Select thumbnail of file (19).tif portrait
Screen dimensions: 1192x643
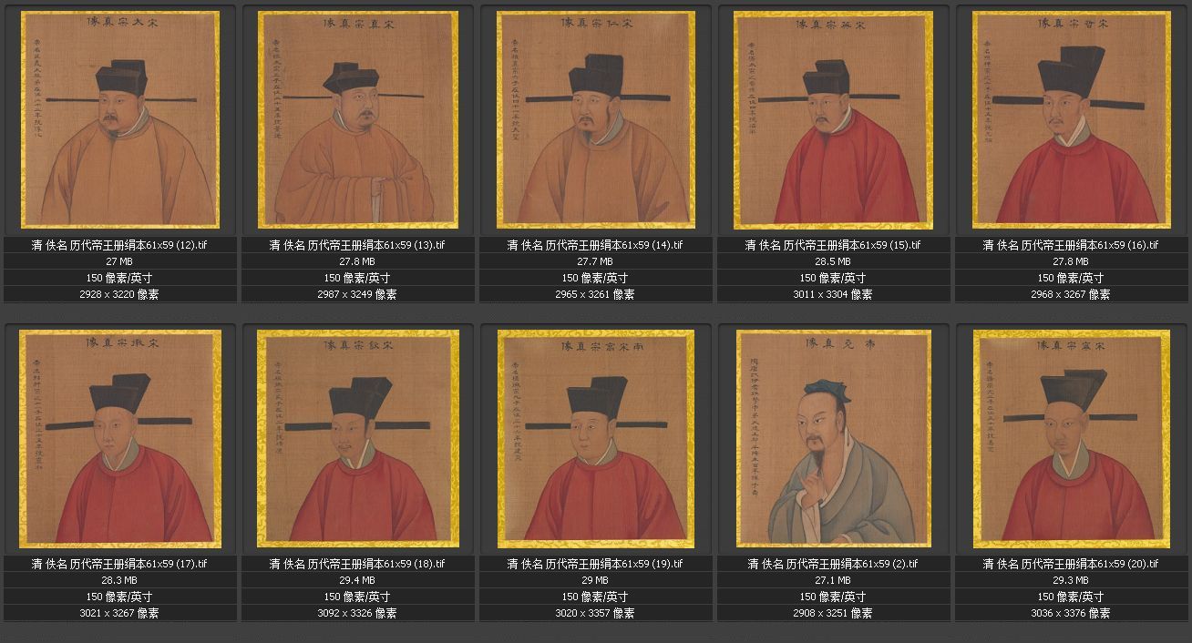pos(596,438)
